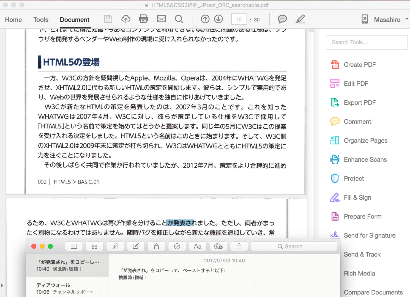Switch to the Tools tab
Image resolution: width=410 pixels, height=297 pixels.
(41, 20)
